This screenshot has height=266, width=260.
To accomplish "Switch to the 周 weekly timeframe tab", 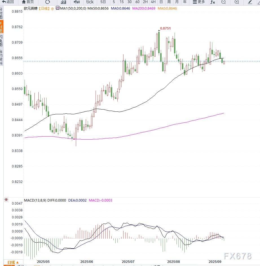I will [169, 2].
